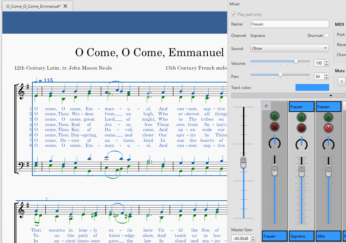Click the Soprano channel pan knob
Screen dimensions: 346x243
click(x=301, y=143)
